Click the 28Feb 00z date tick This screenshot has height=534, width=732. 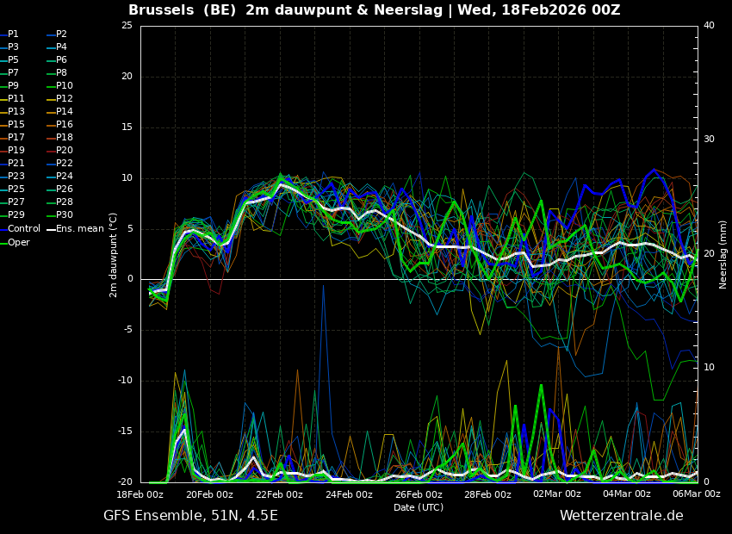pos(488,494)
